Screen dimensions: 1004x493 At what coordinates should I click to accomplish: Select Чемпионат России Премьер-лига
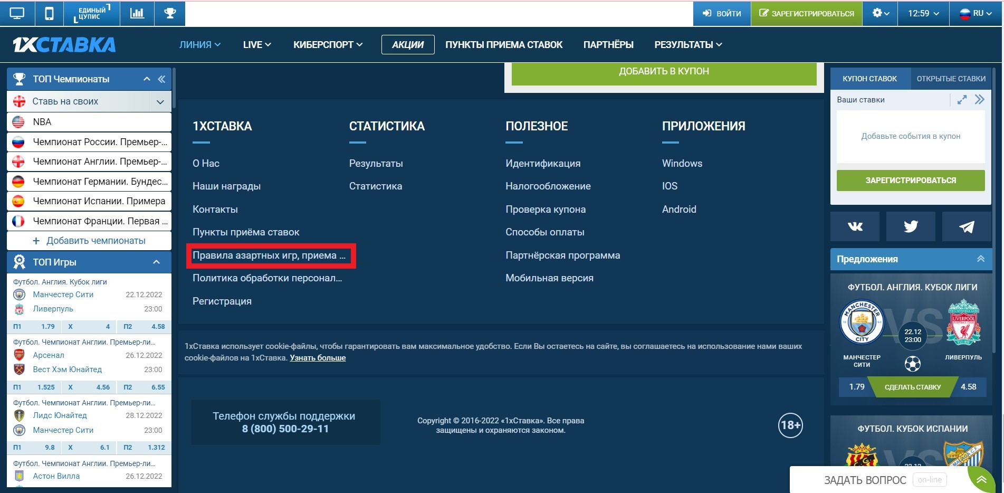coord(89,142)
